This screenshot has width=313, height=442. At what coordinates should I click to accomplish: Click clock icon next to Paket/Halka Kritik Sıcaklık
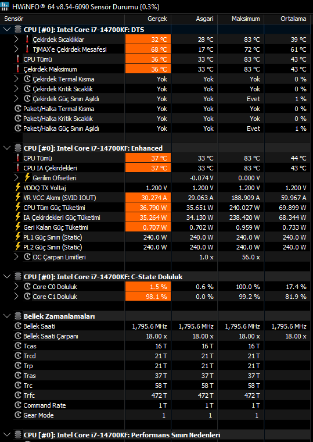pyautogui.click(x=18, y=119)
